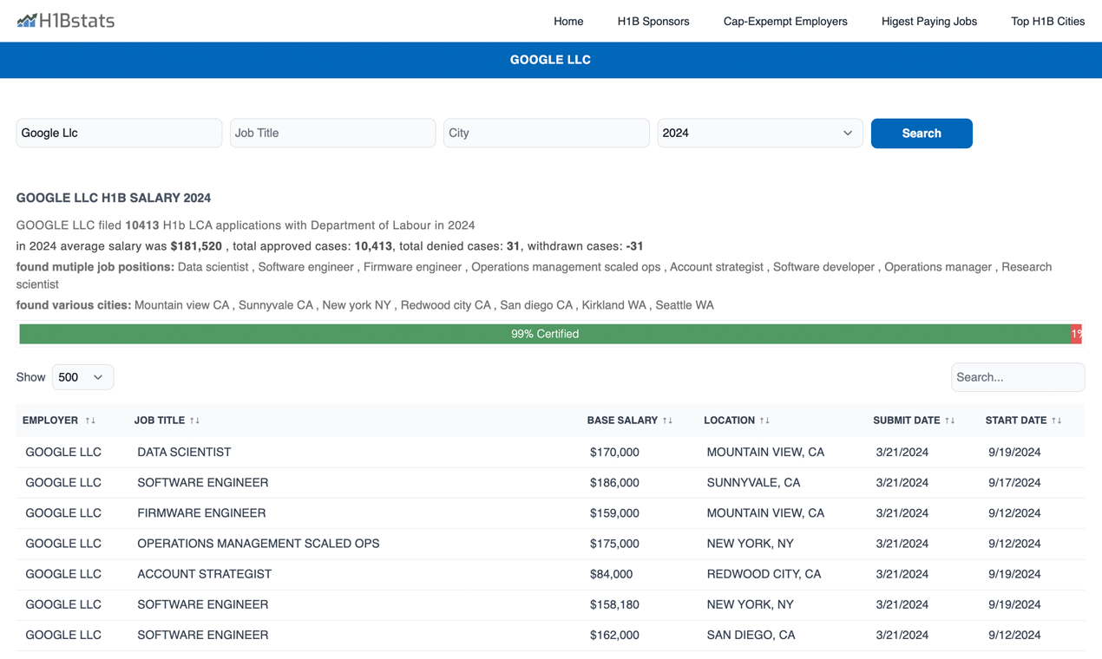Screen dimensions: 1102x659
Task: Click DATA SCIENTIST job title cell
Action: (184, 453)
